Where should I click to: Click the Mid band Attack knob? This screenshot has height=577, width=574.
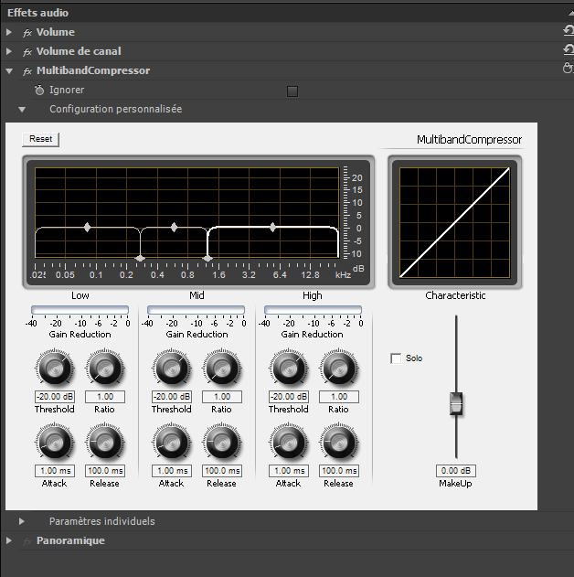[x=172, y=443]
